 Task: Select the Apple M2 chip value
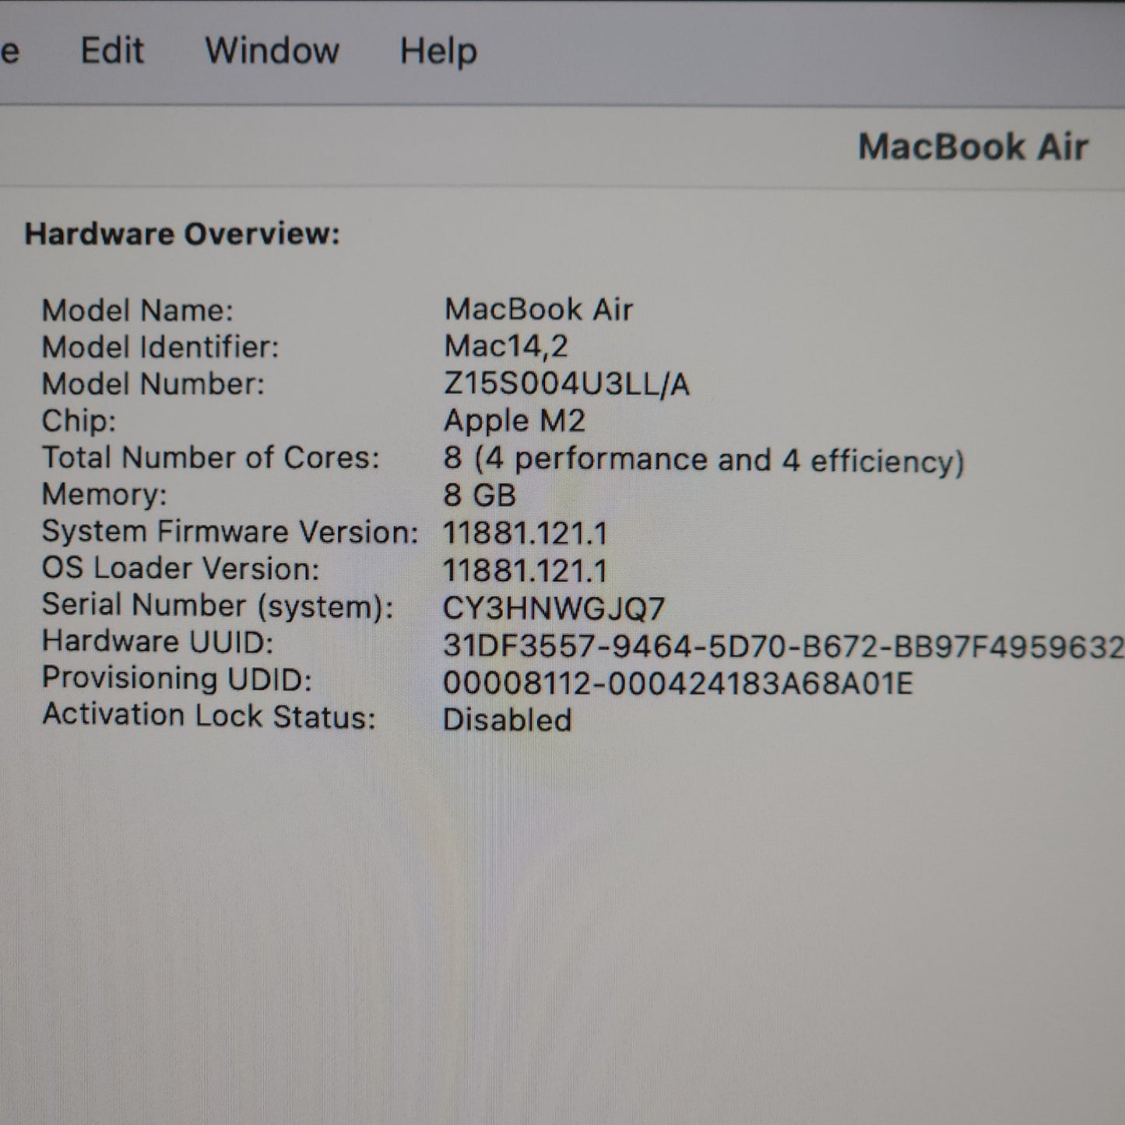click(x=514, y=421)
